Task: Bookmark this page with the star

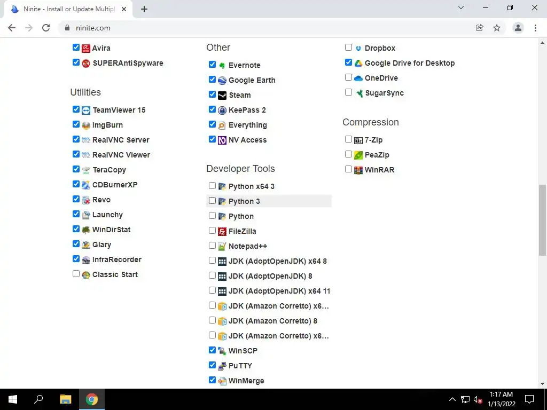Action: coord(497,28)
